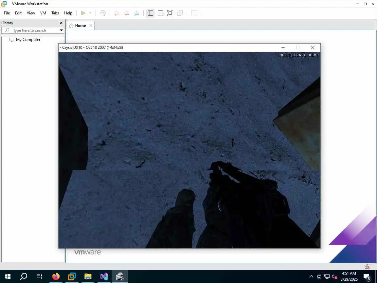377x283 pixels.
Task: Click VMware Workstation taskbar icon
Action: 72,276
